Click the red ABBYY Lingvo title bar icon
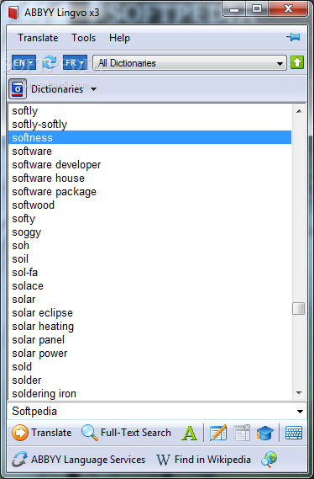Viewport: 314px width, 479px height. 13,13
